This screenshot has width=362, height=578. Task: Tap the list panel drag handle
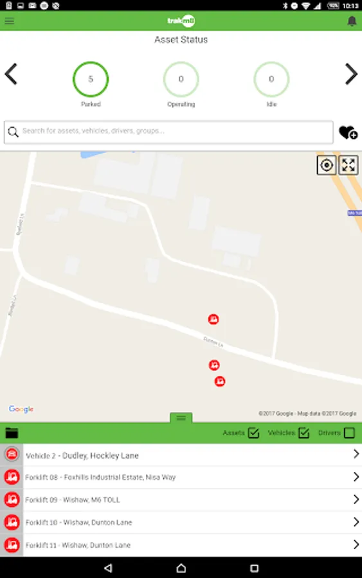[x=181, y=417]
